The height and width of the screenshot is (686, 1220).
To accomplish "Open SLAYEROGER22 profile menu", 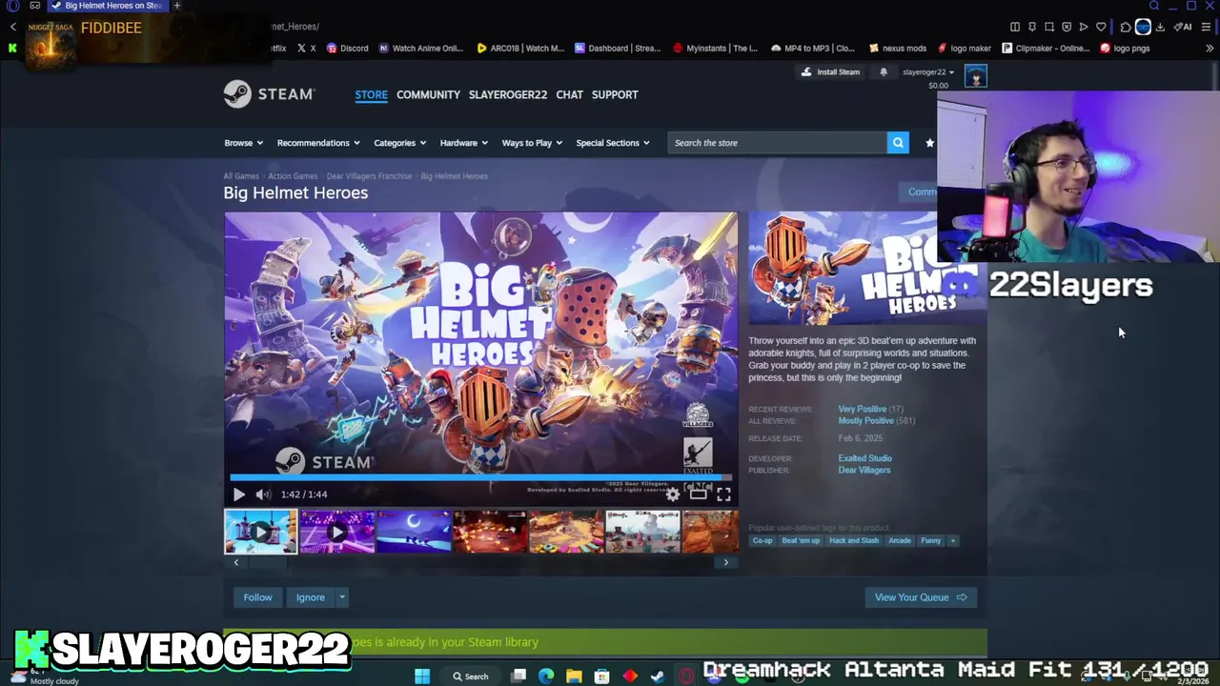I will [x=507, y=94].
